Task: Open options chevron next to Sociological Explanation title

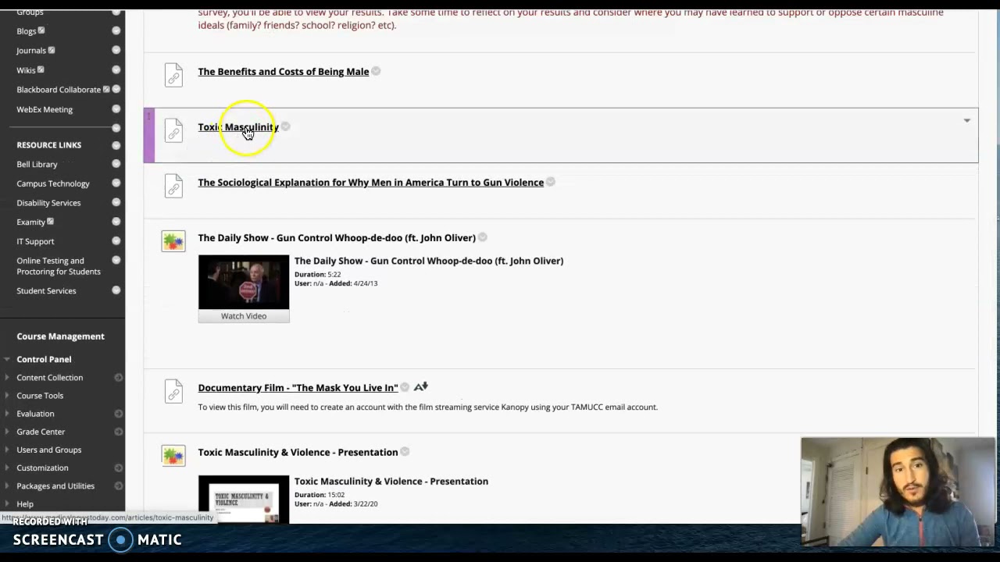Action: click(551, 182)
